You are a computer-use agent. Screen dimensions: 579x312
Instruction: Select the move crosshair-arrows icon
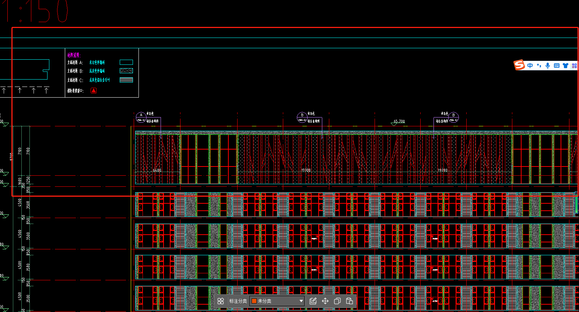click(x=325, y=301)
